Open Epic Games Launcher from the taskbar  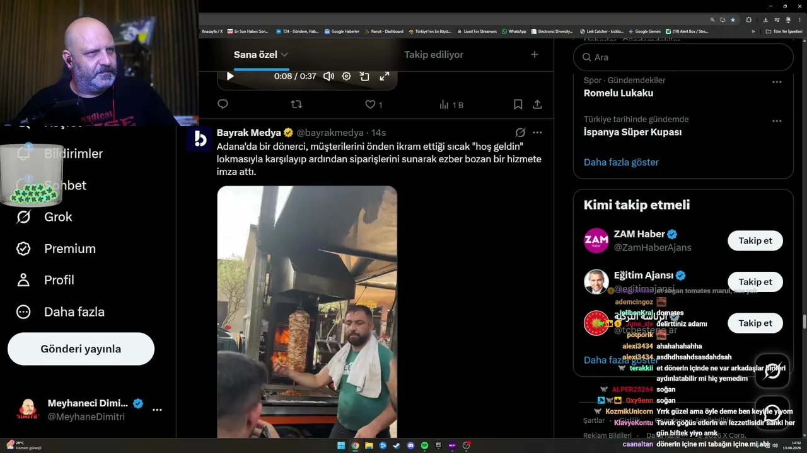(x=438, y=445)
